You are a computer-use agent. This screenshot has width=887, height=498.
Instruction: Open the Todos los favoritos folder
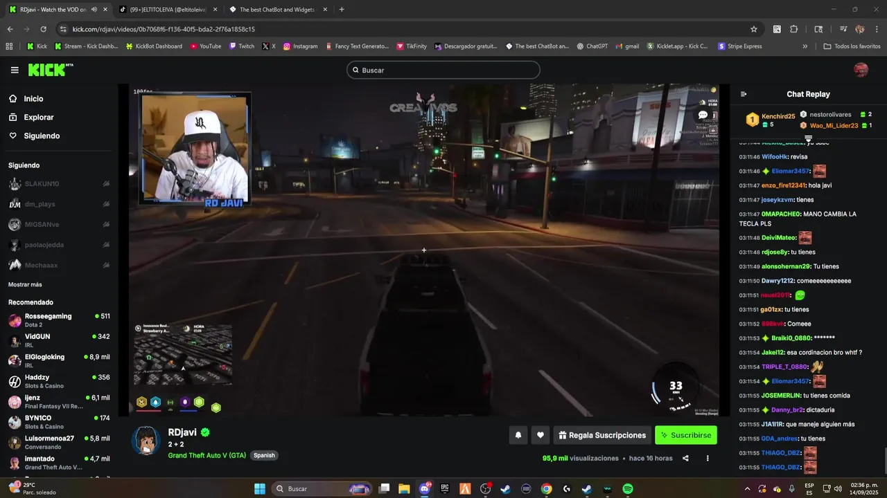(852, 46)
